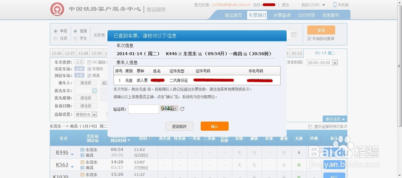This screenshot has height=178, width=402.
Task: Click the 历时 sort arrow in the header
Action: tap(150, 138)
